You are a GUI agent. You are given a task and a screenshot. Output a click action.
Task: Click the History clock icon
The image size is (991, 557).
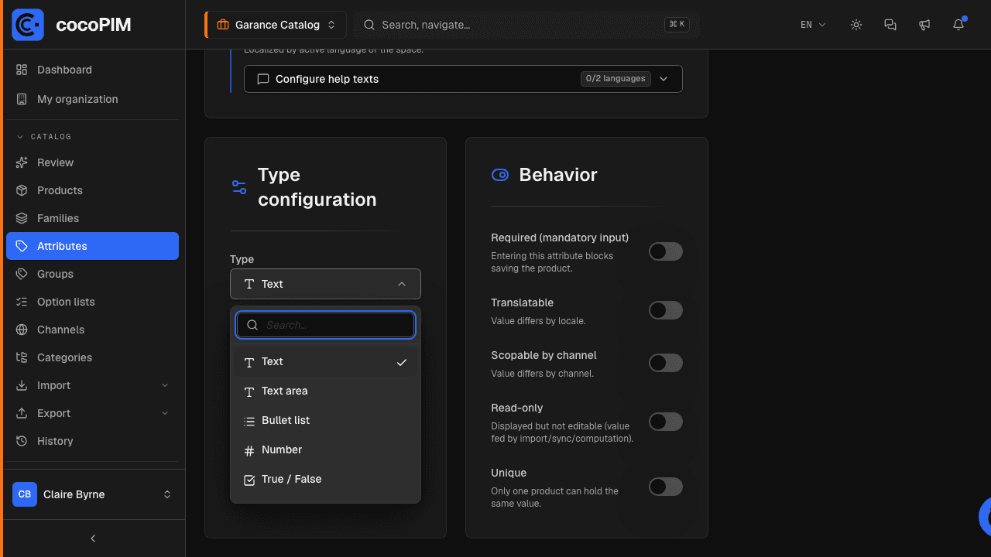click(22, 441)
